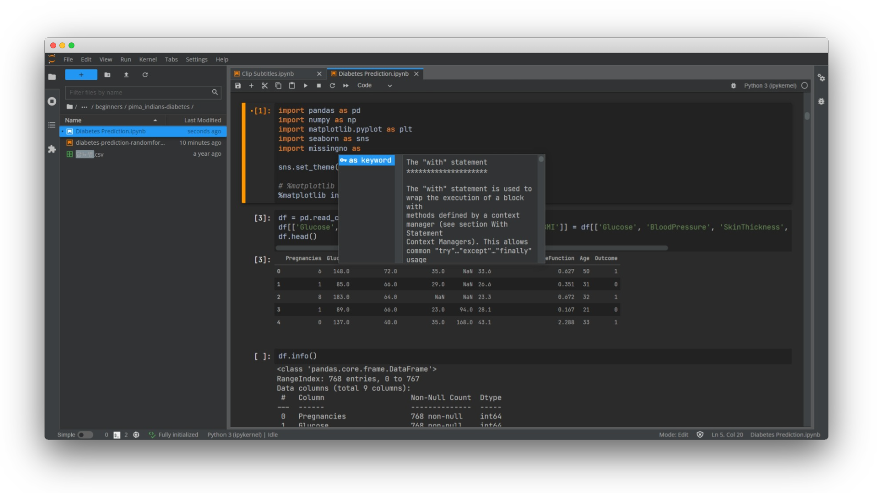
Task: Toggle Simple interface mode switch
Action: tap(85, 435)
